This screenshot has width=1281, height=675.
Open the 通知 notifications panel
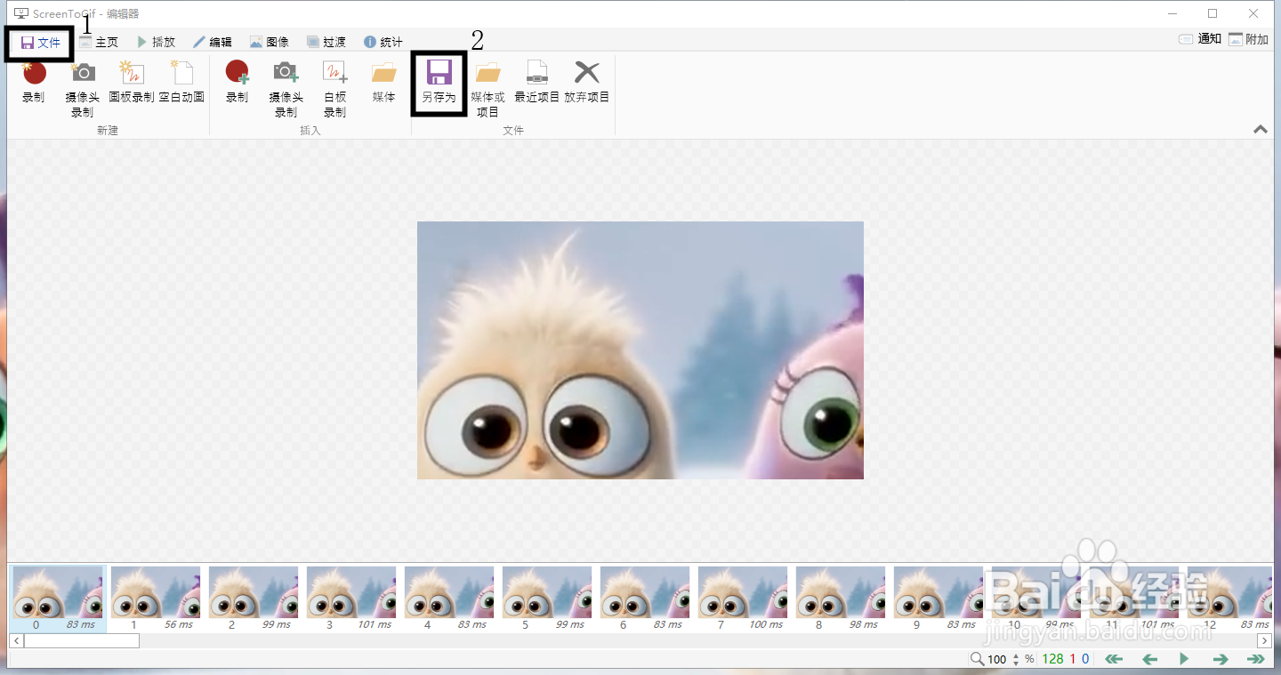[1200, 39]
